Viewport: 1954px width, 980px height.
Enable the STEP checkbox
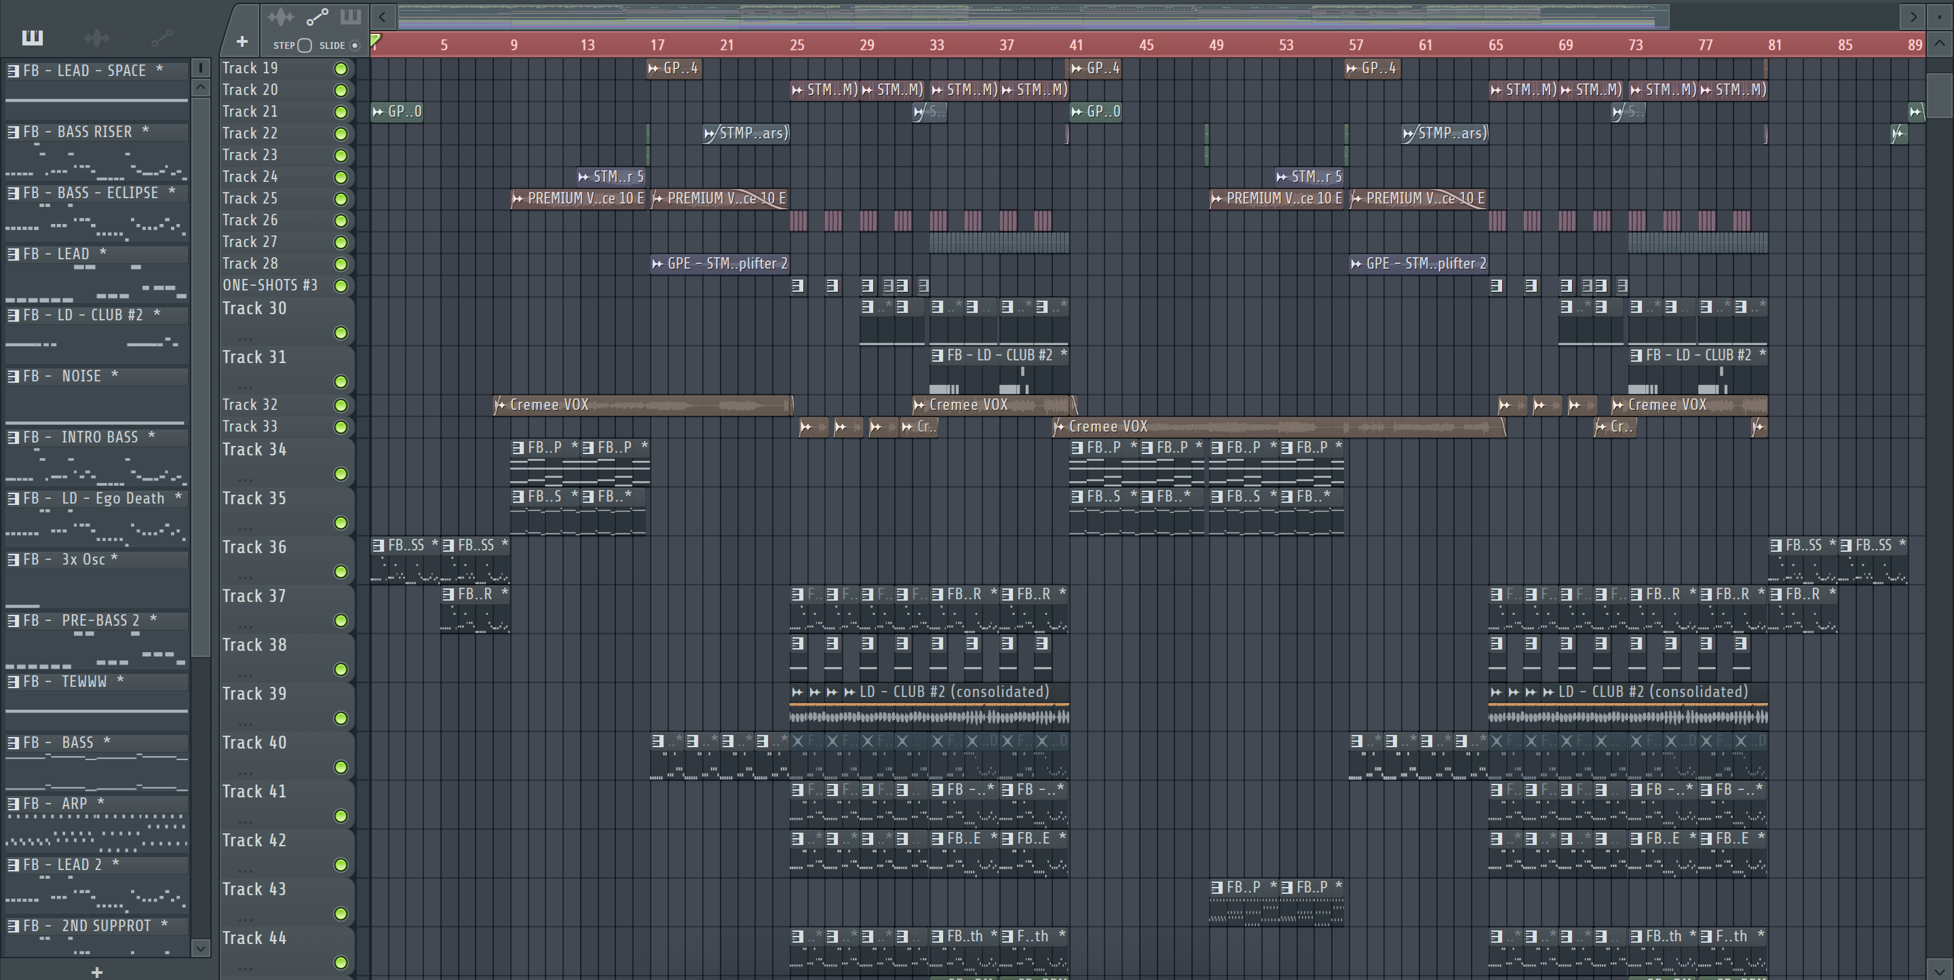(x=304, y=45)
